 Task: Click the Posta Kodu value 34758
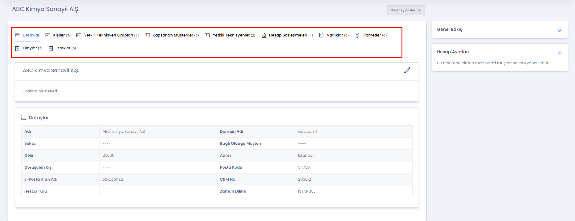pyautogui.click(x=304, y=167)
